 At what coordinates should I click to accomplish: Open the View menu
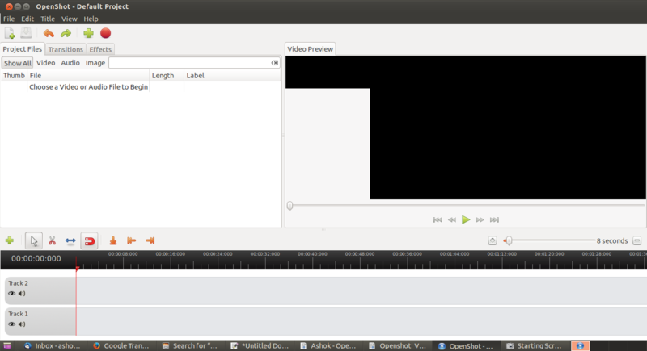pos(69,19)
